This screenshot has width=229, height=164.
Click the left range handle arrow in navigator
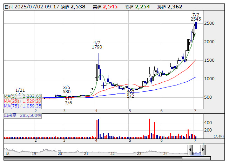tap(190, 150)
